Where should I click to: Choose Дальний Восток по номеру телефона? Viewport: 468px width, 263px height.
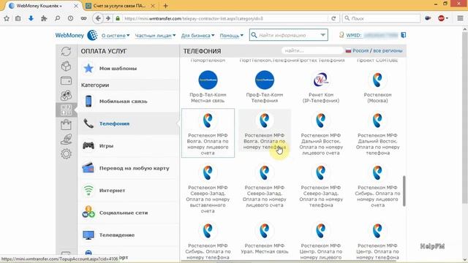(x=377, y=133)
